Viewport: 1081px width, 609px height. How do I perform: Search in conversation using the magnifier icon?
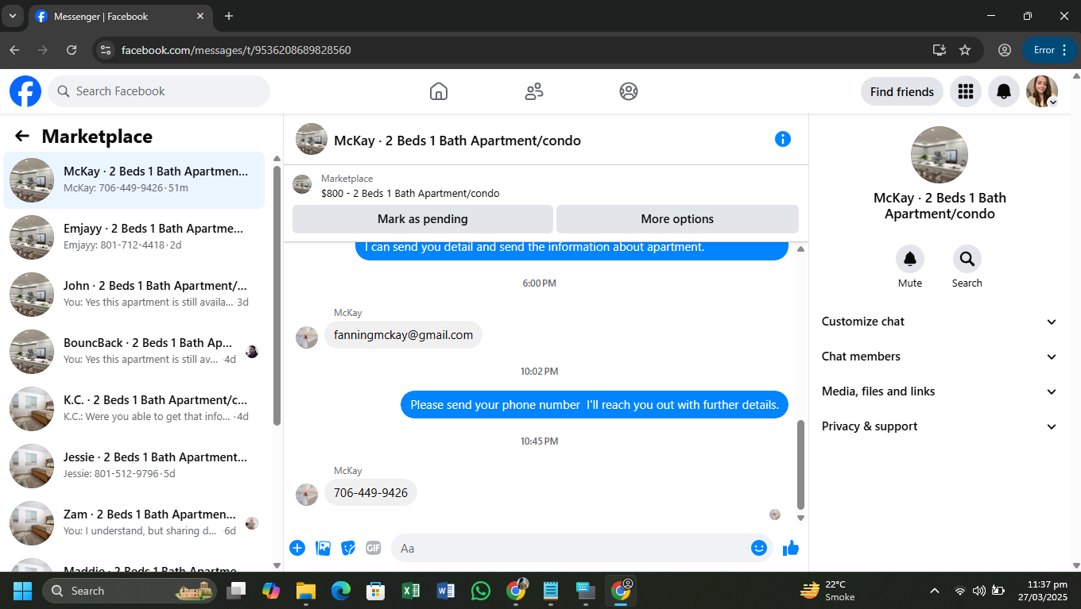pos(967,259)
